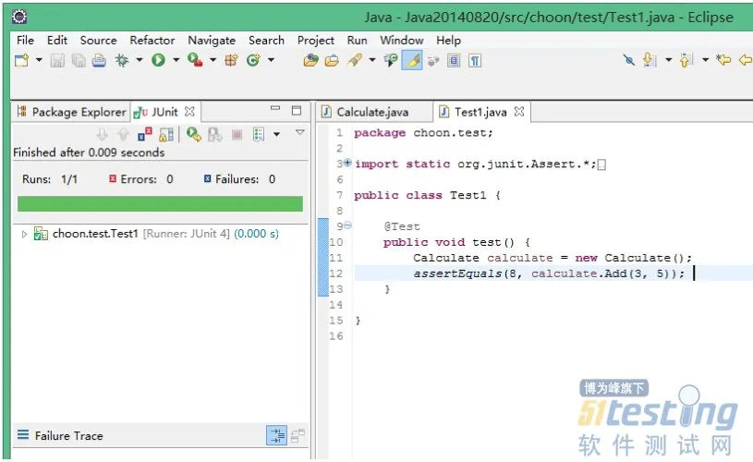Open the Navigate menu
753x462 pixels.
coord(212,41)
